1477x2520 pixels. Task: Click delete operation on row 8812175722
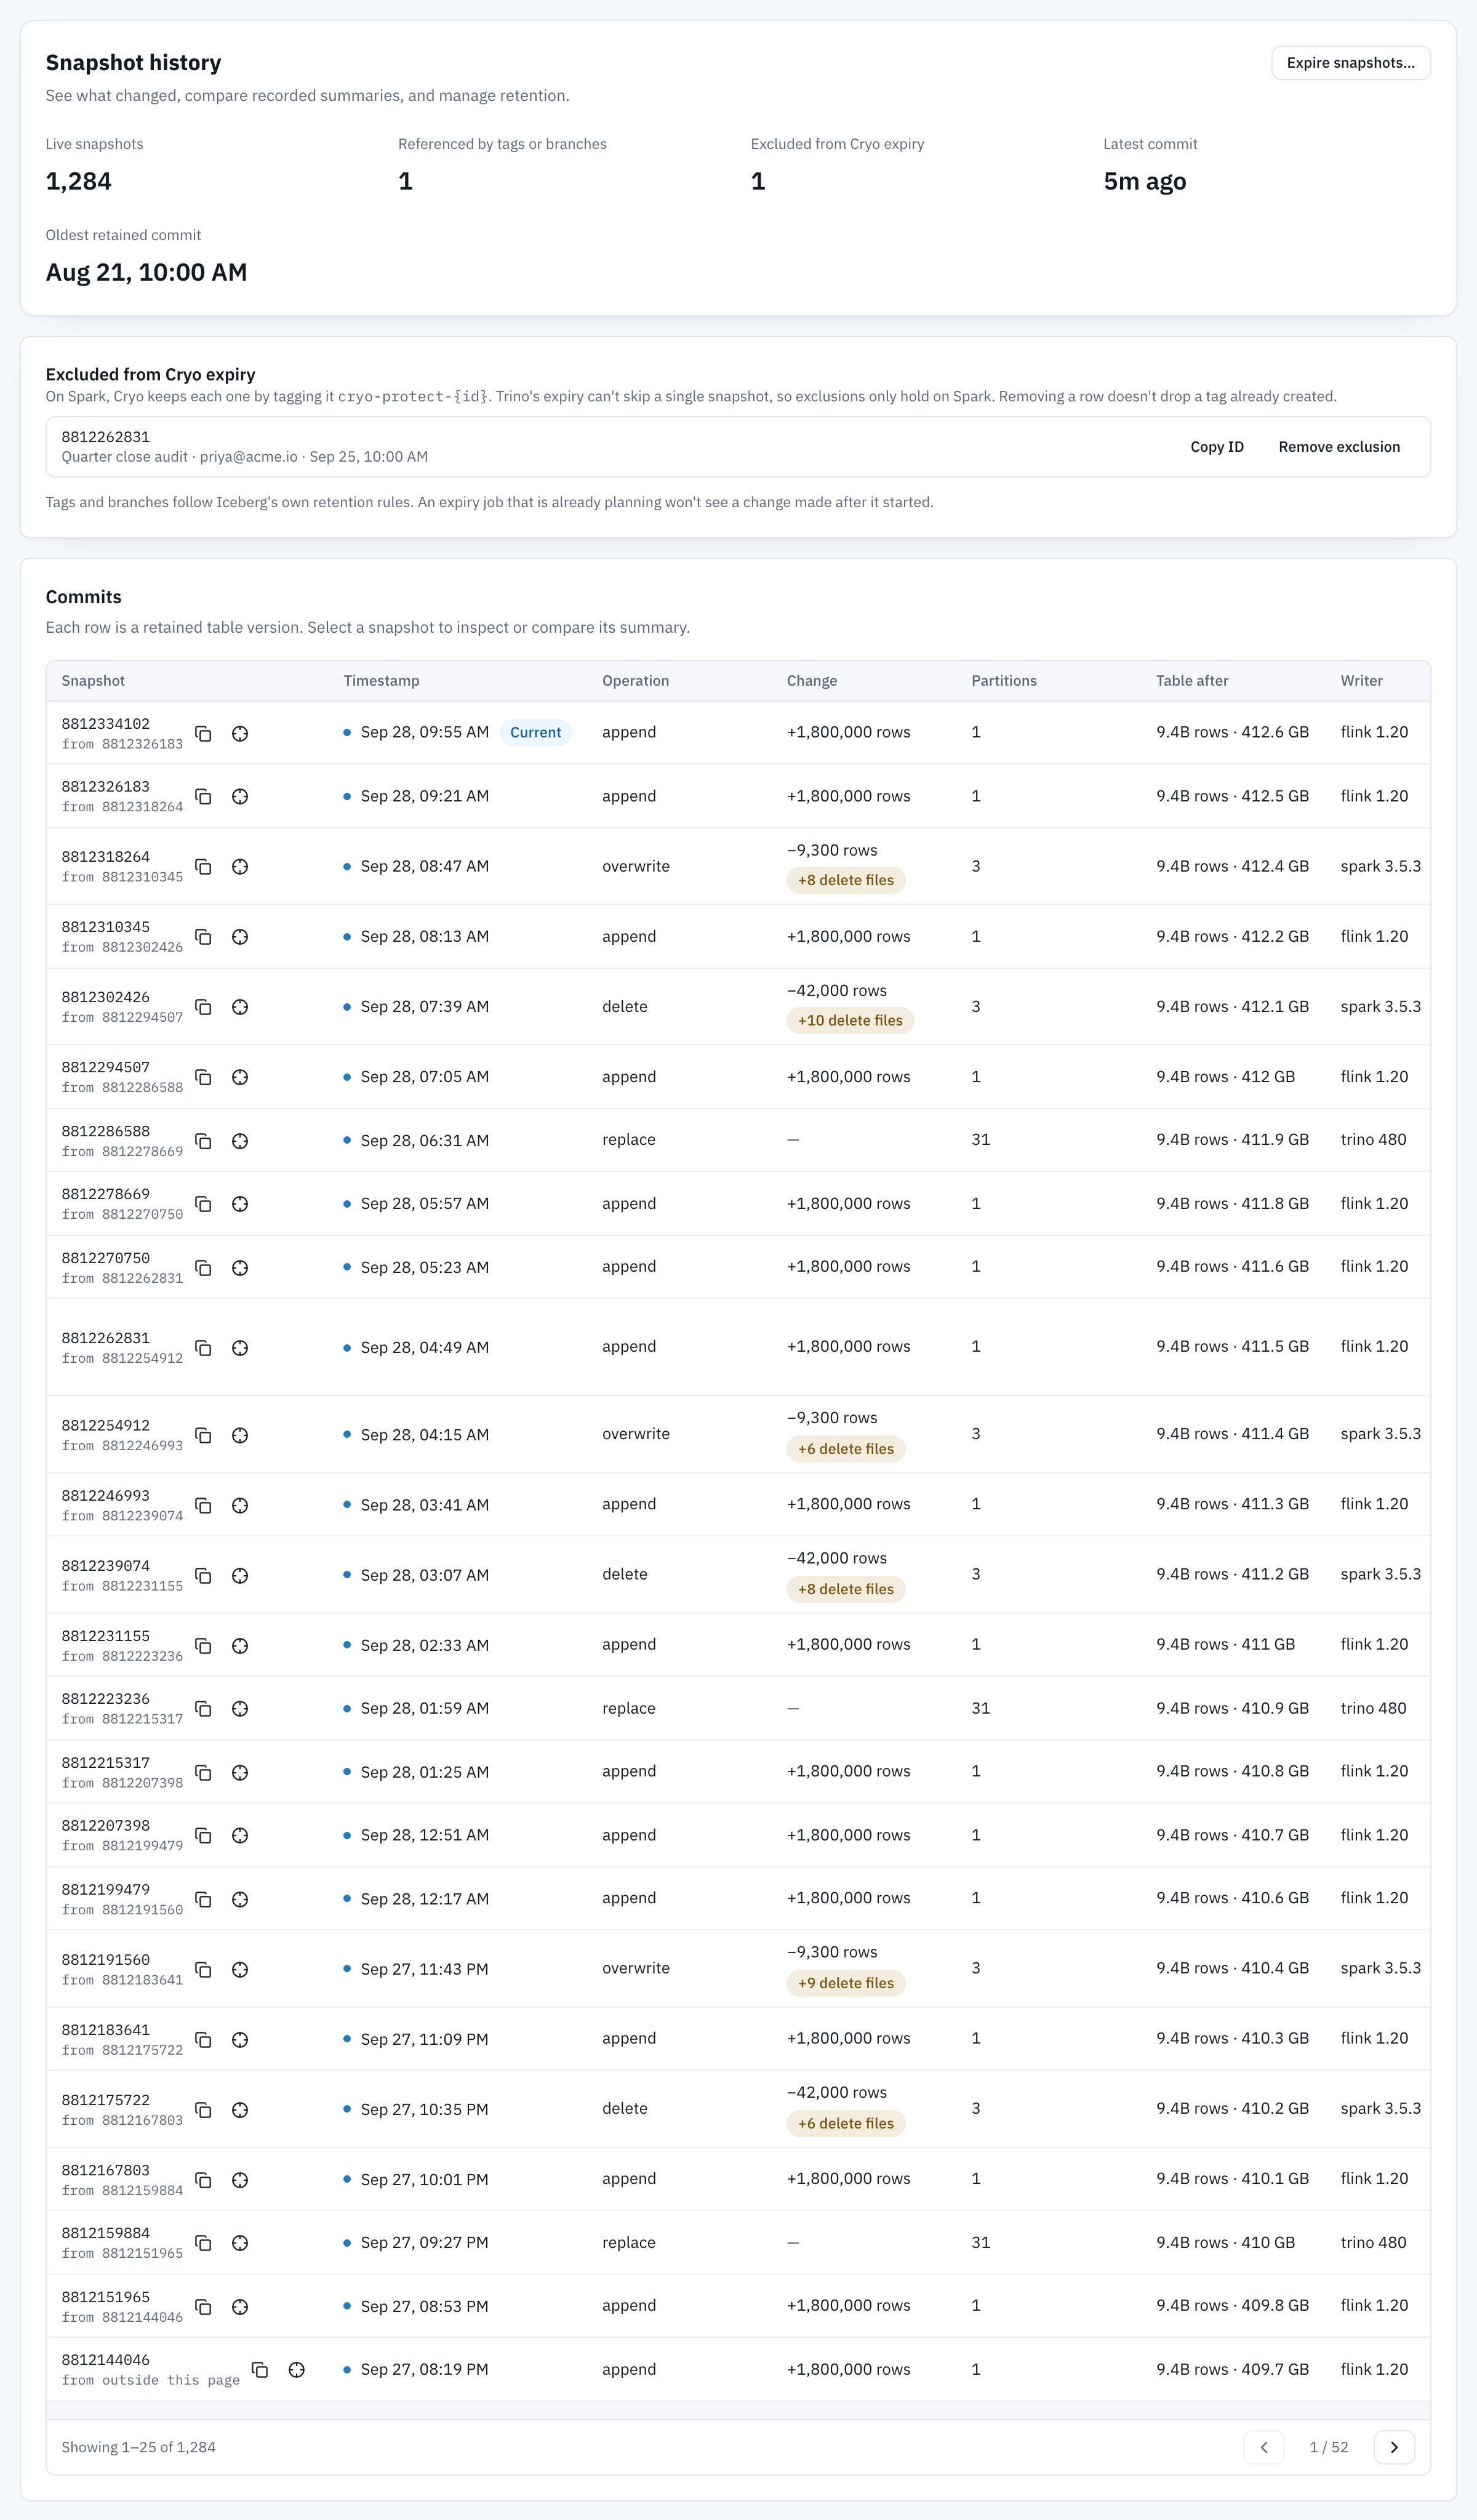pos(624,2108)
